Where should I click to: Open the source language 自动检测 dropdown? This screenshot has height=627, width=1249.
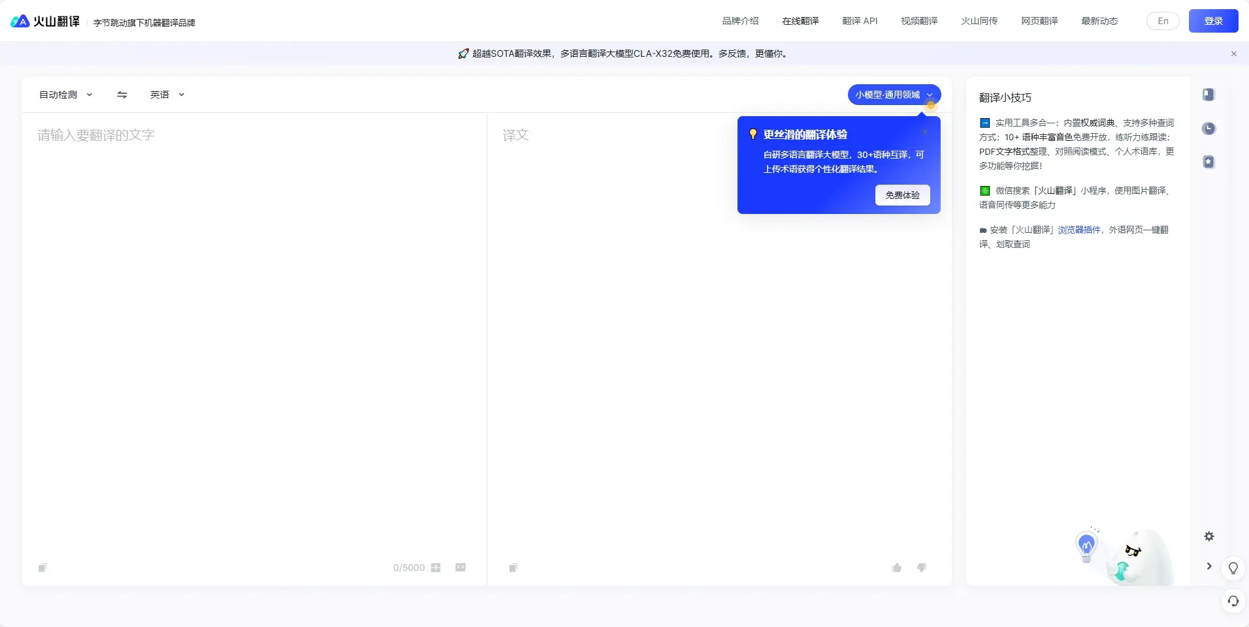point(64,95)
